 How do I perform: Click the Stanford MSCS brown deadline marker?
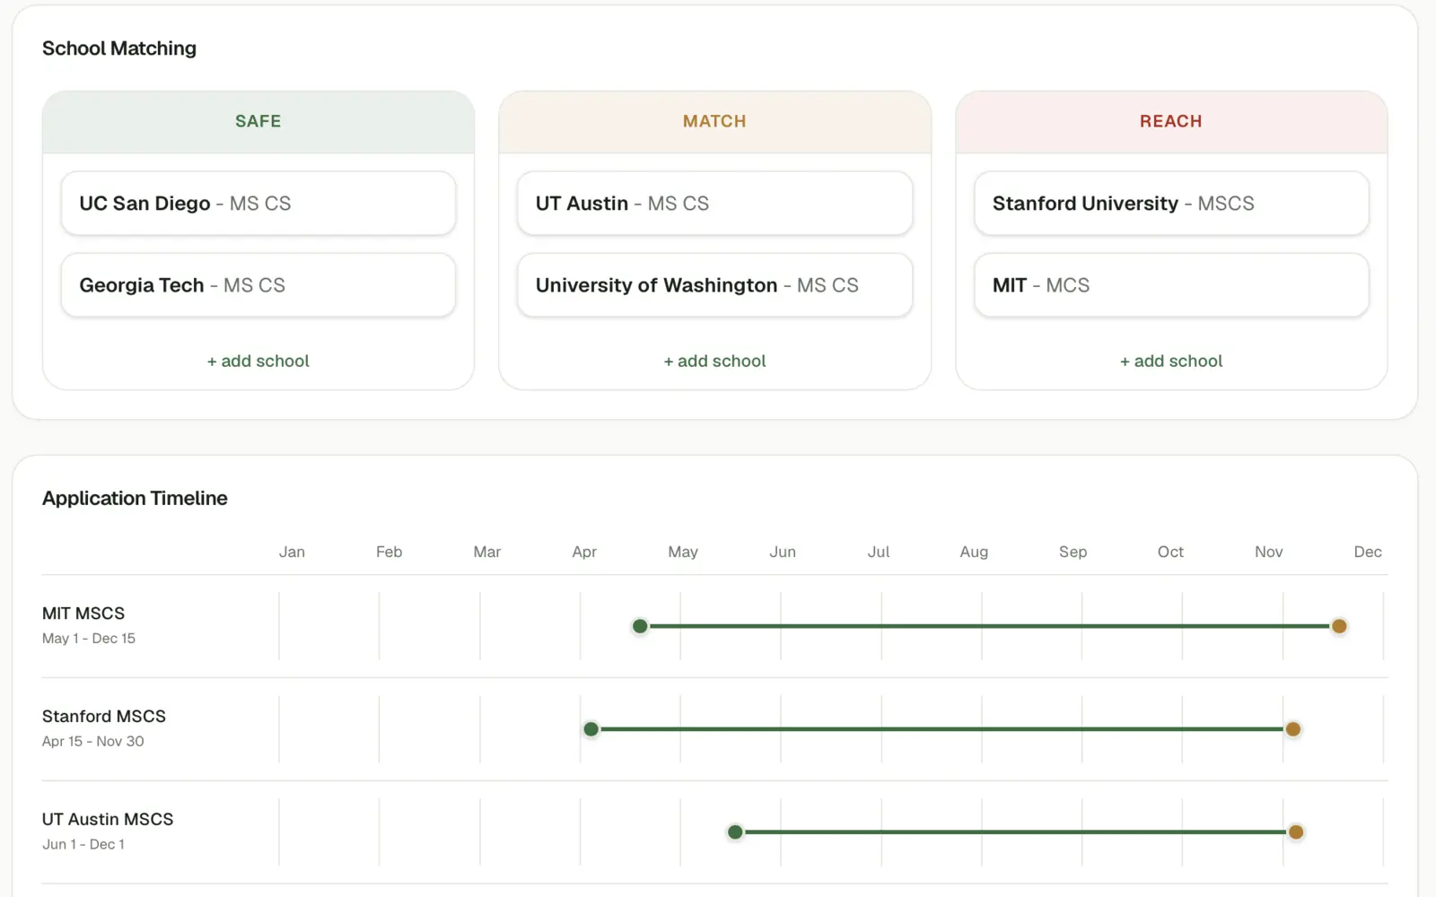[1293, 729]
